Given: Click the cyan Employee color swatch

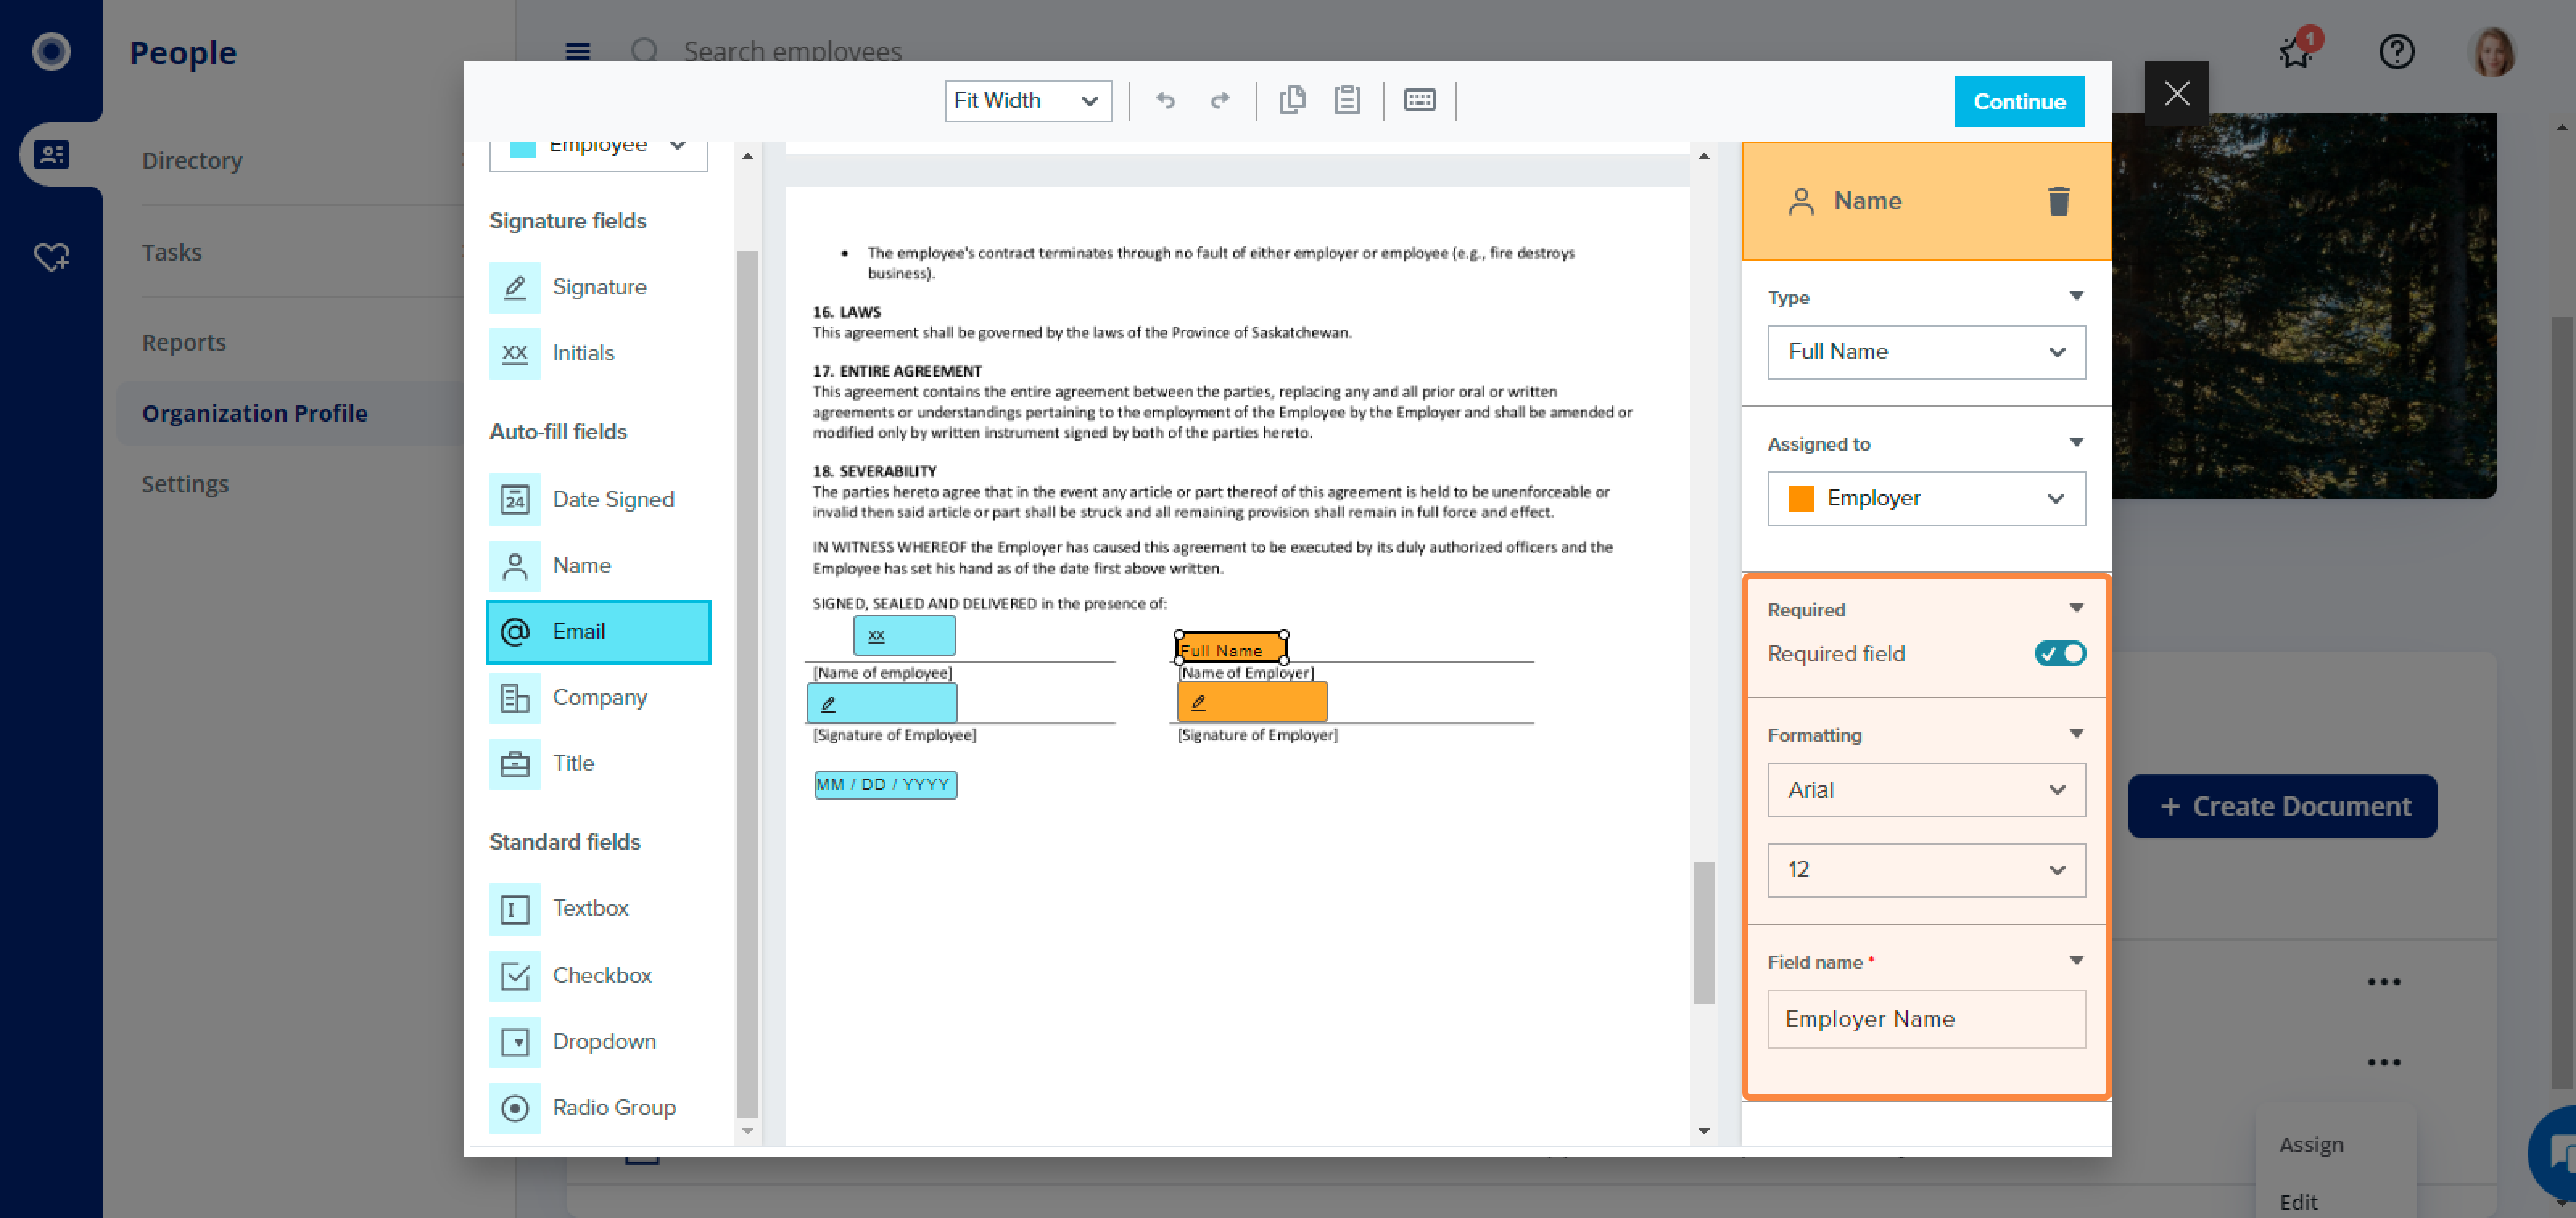Looking at the screenshot, I should 523,148.
